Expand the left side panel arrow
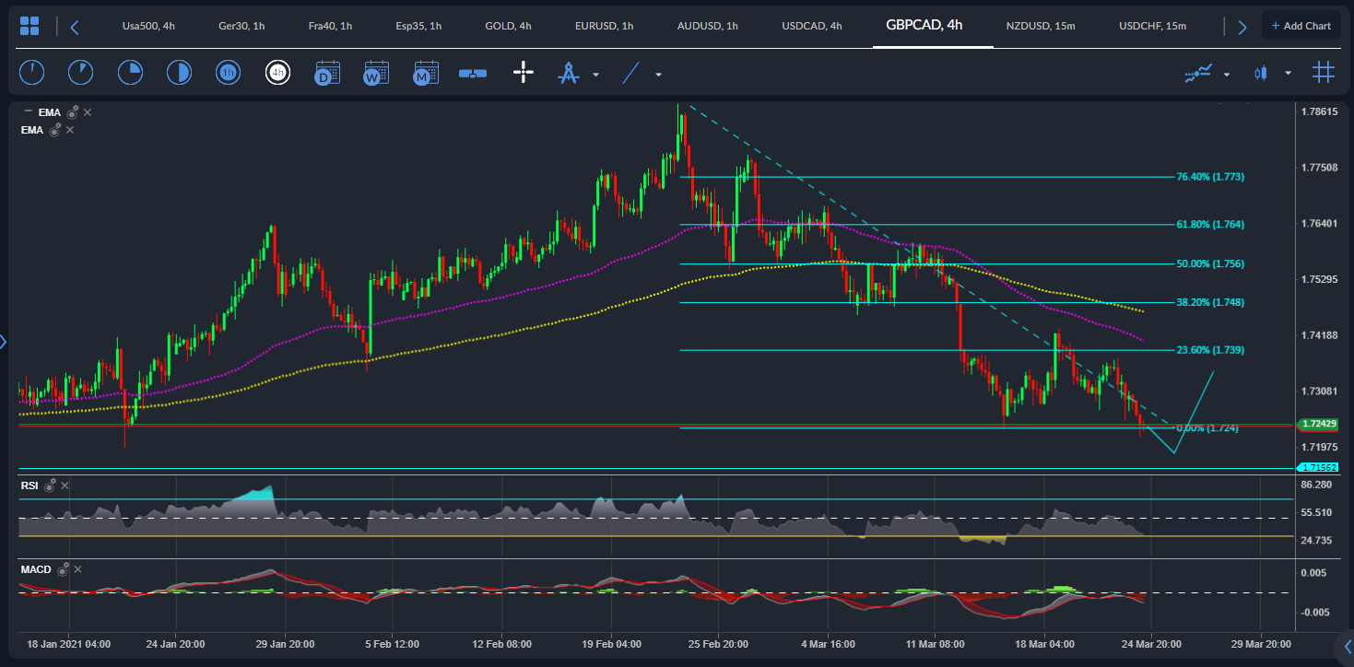 tap(4, 342)
